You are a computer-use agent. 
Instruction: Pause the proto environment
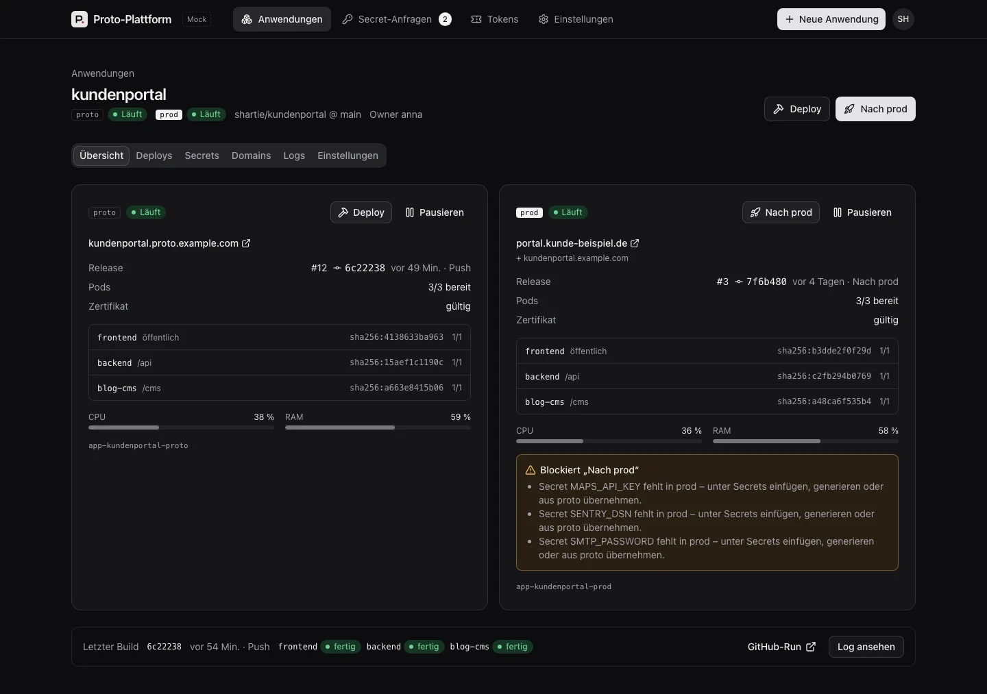(x=435, y=212)
